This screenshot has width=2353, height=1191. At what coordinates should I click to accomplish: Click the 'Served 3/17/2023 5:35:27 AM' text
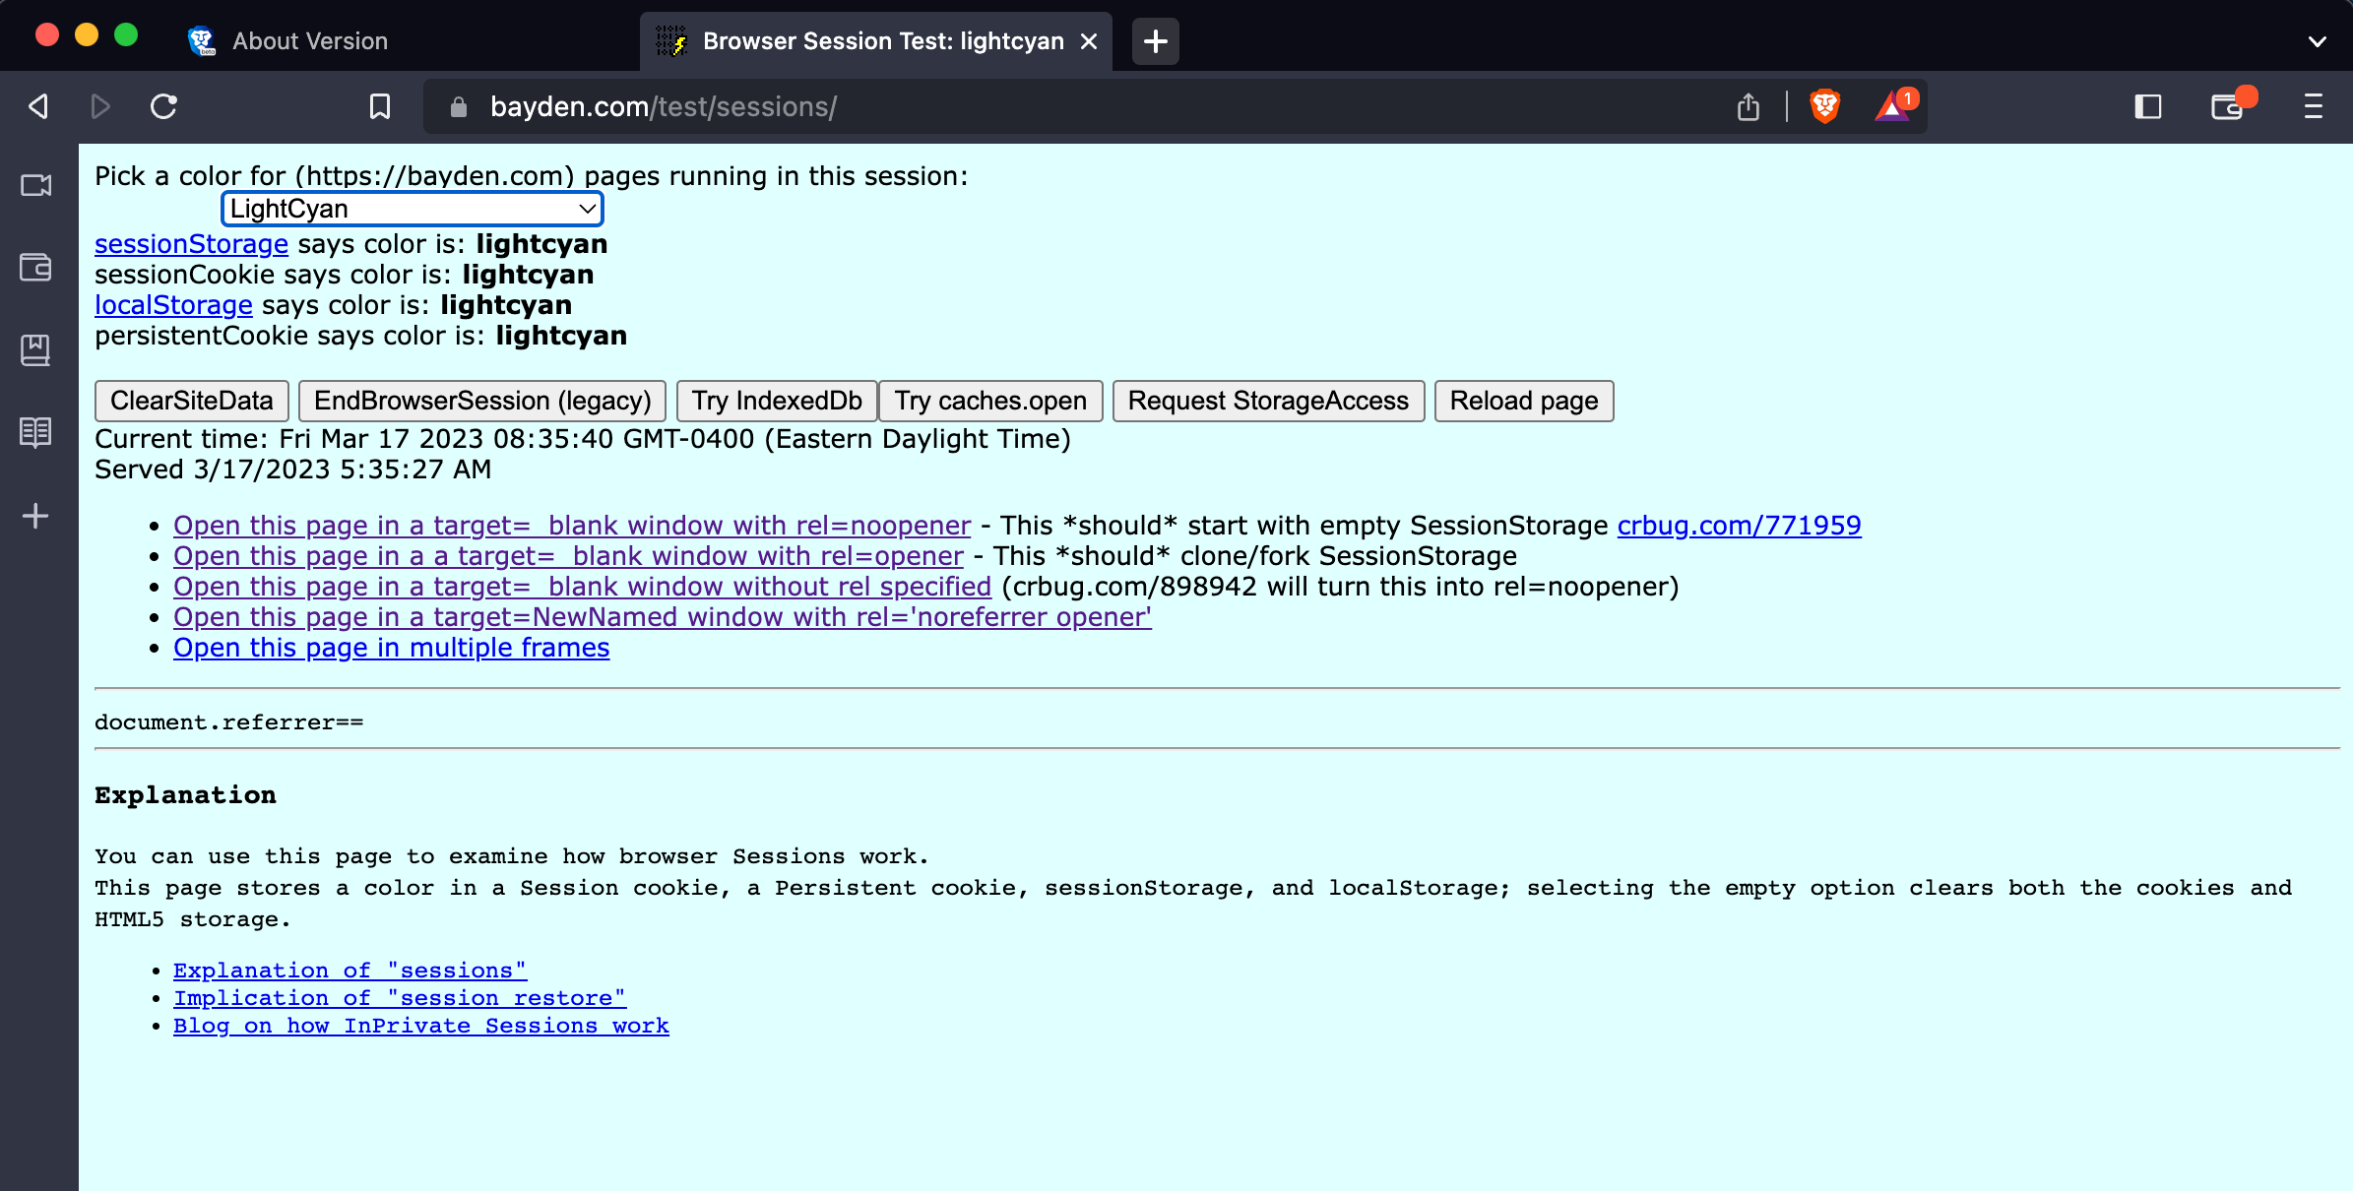[x=292, y=470]
